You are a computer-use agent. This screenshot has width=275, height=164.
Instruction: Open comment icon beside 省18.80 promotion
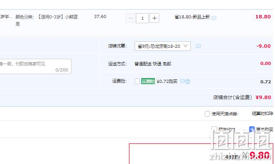coord(214,18)
